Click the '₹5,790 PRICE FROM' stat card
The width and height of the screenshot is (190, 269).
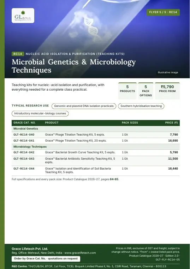point(167,91)
